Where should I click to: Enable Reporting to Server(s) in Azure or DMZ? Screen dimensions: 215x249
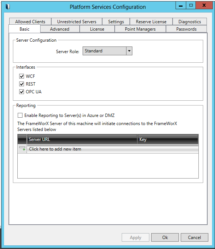click(20, 115)
